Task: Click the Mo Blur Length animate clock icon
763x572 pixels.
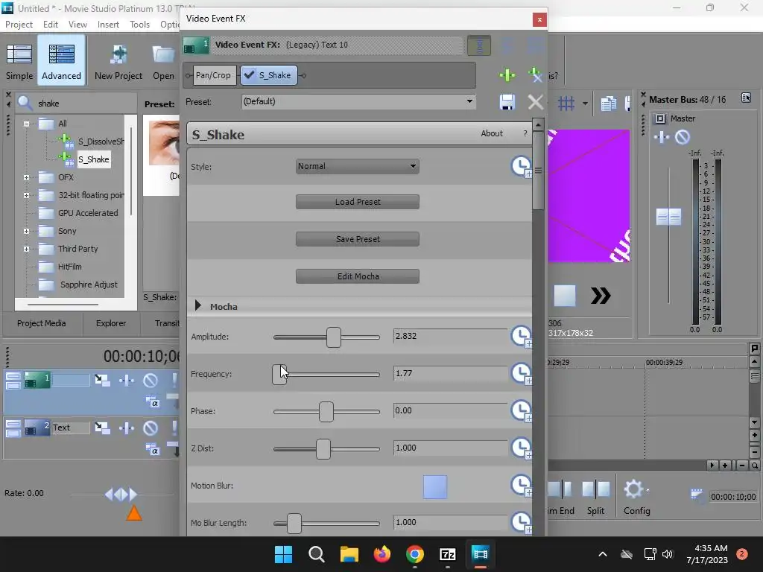Action: click(x=521, y=522)
